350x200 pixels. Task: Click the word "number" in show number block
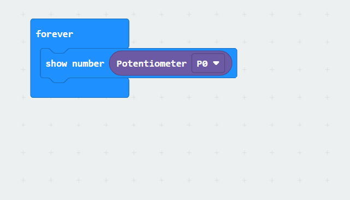tap(88, 64)
